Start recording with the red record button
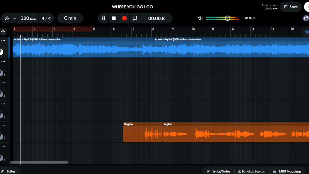 pyautogui.click(x=124, y=18)
